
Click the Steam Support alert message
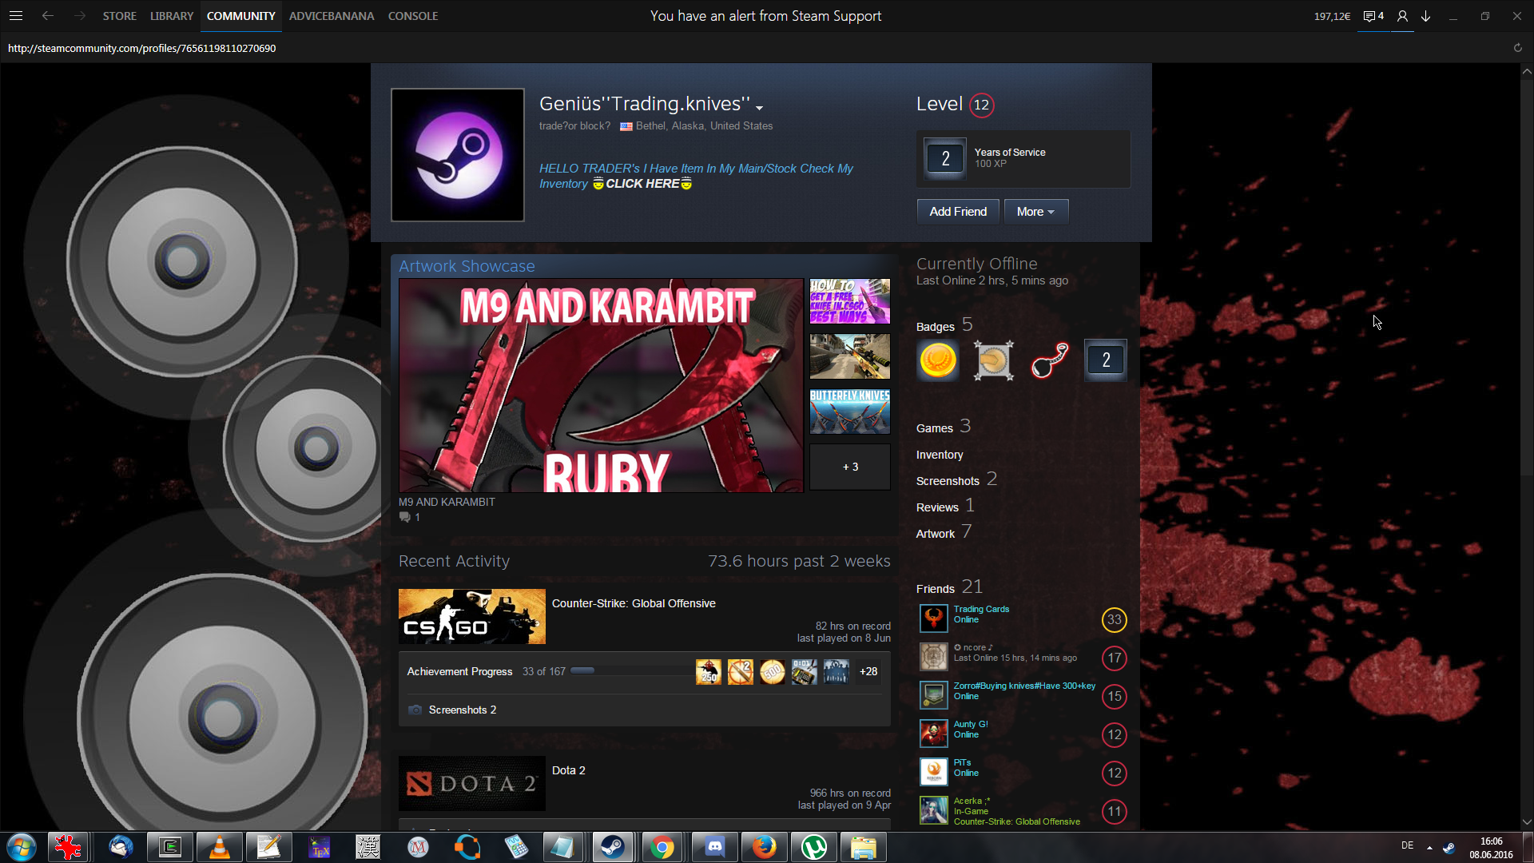(x=765, y=16)
